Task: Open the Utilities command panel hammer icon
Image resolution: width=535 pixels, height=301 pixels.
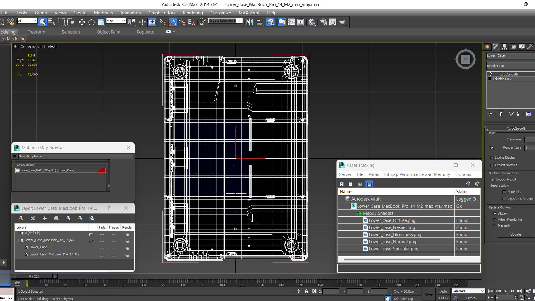Action: (x=530, y=47)
